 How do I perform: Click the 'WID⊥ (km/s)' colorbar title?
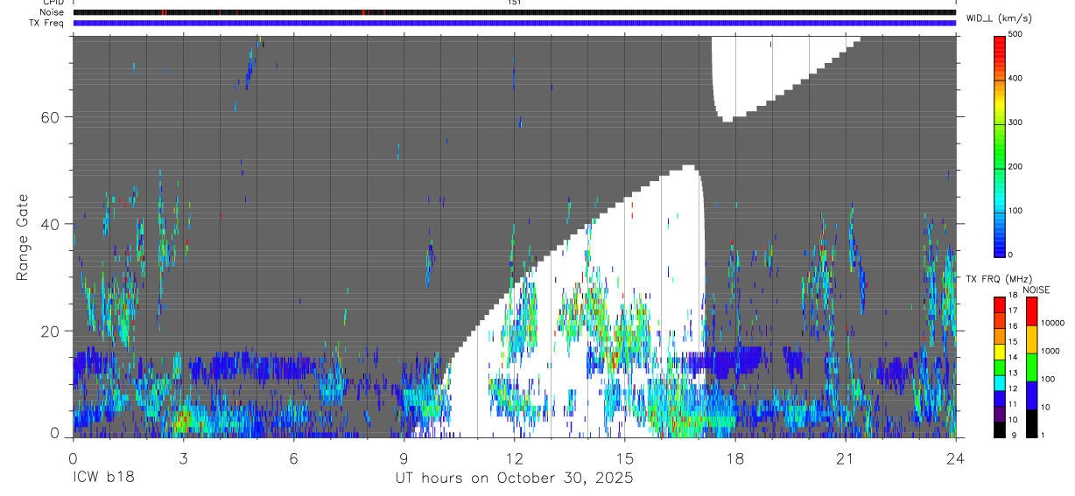pos(999,17)
